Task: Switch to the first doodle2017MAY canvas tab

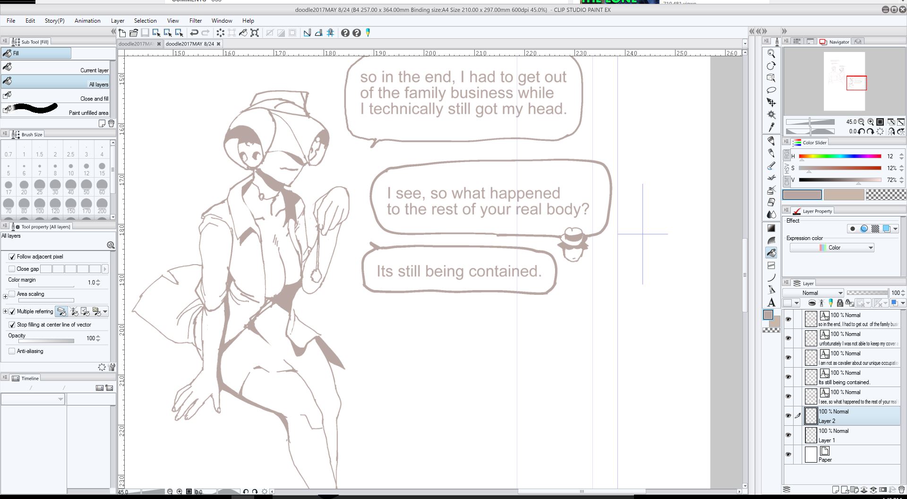Action: pos(136,44)
